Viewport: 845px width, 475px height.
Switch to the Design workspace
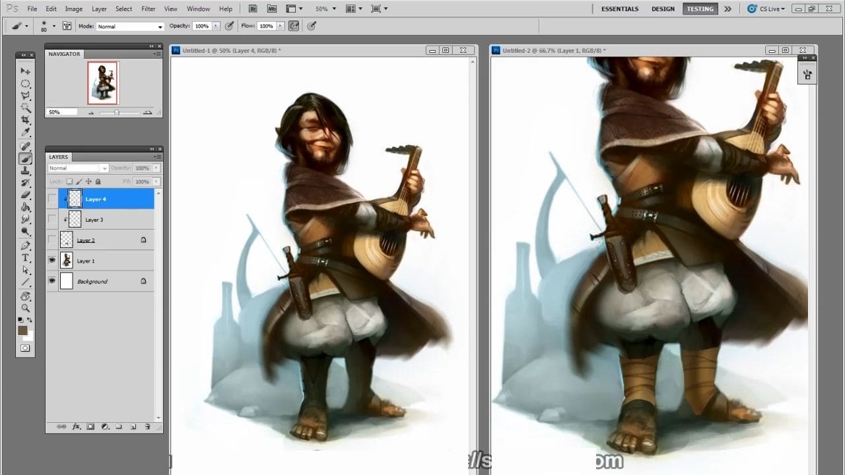(x=663, y=9)
